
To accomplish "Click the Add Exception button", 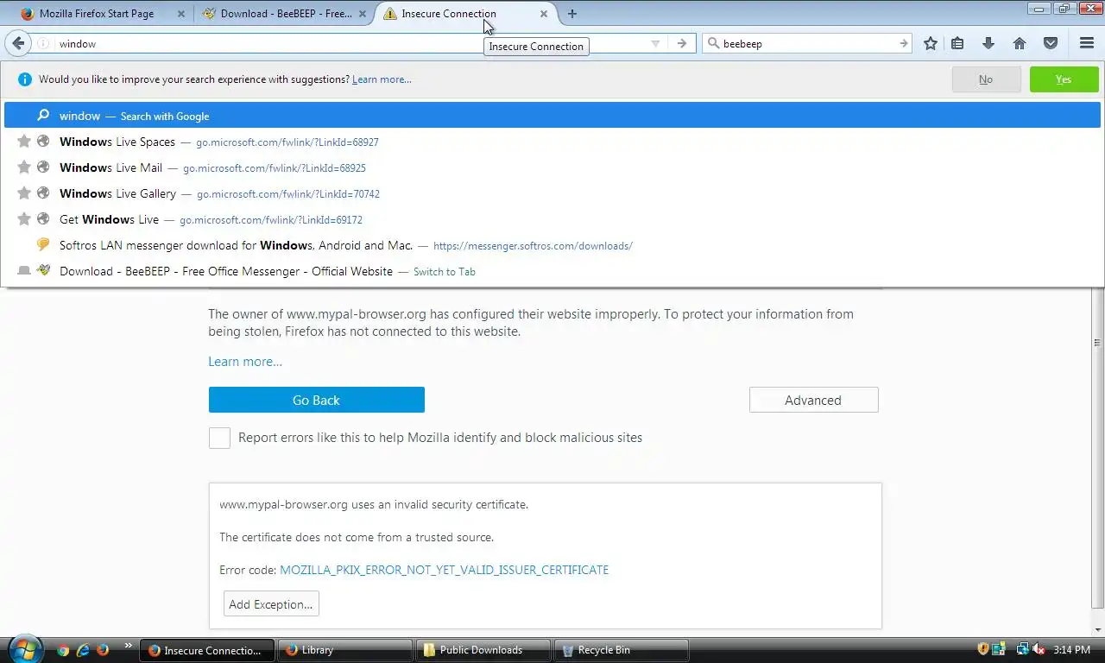I will [271, 604].
